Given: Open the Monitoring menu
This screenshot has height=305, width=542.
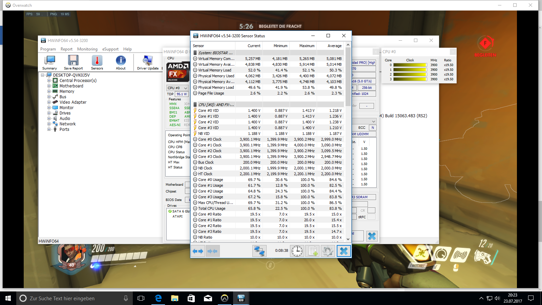Looking at the screenshot, I should point(87,49).
